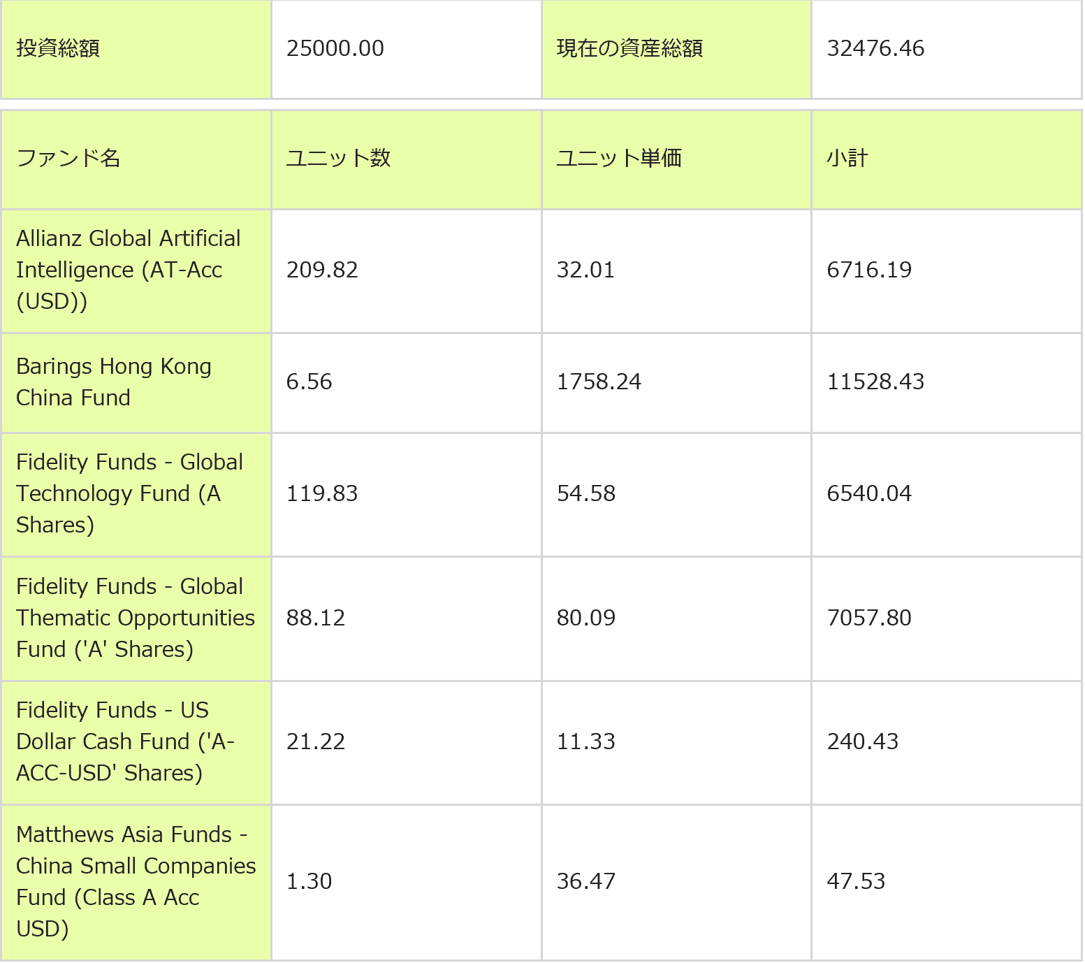Click the 1758.24 unit price for Barings
The image size is (1085, 963).
599,382
